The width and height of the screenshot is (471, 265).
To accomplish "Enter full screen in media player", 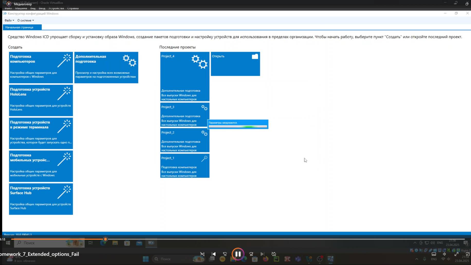I will [x=456, y=254].
